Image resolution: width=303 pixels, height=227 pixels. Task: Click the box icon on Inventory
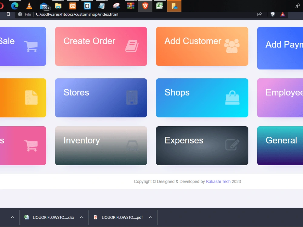pyautogui.click(x=132, y=146)
